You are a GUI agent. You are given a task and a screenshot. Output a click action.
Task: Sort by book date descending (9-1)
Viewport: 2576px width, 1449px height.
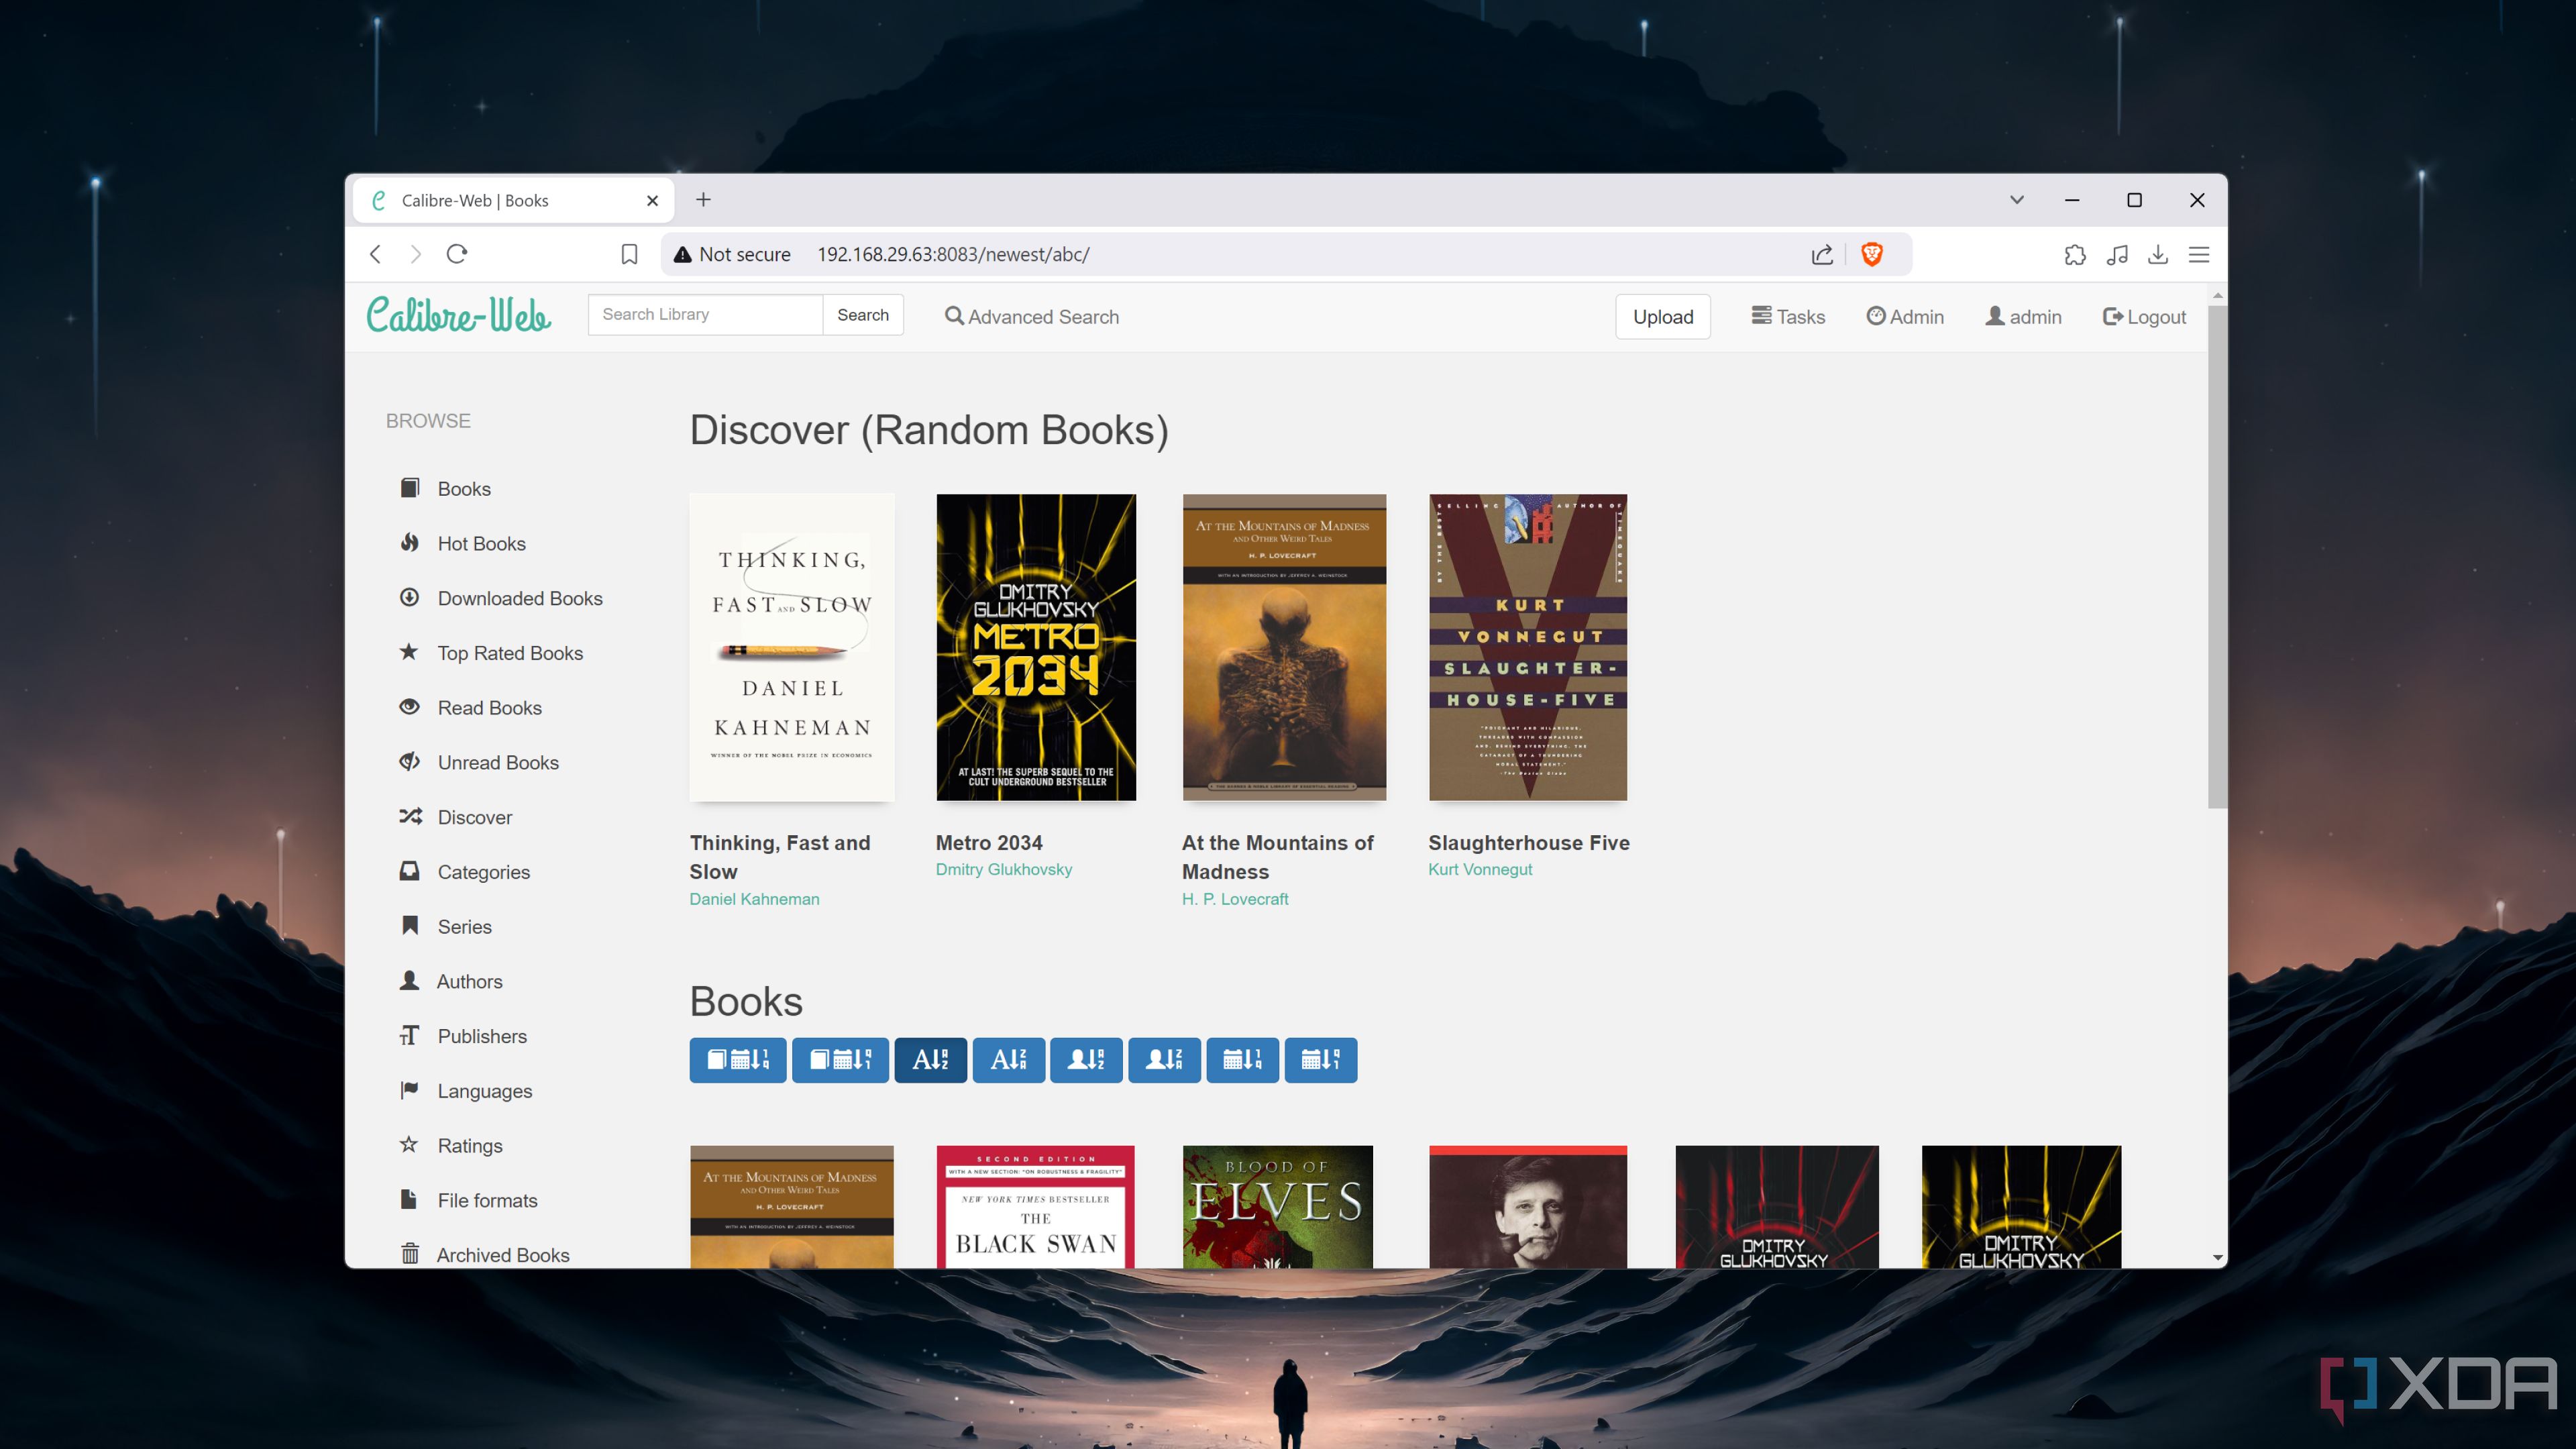point(840,1059)
